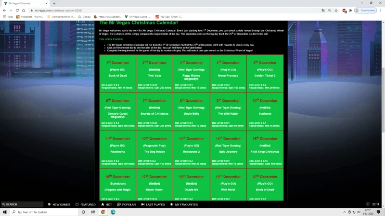Open the LAST PLAYED menu item
This screenshot has height=216, width=385.
click(x=153, y=204)
